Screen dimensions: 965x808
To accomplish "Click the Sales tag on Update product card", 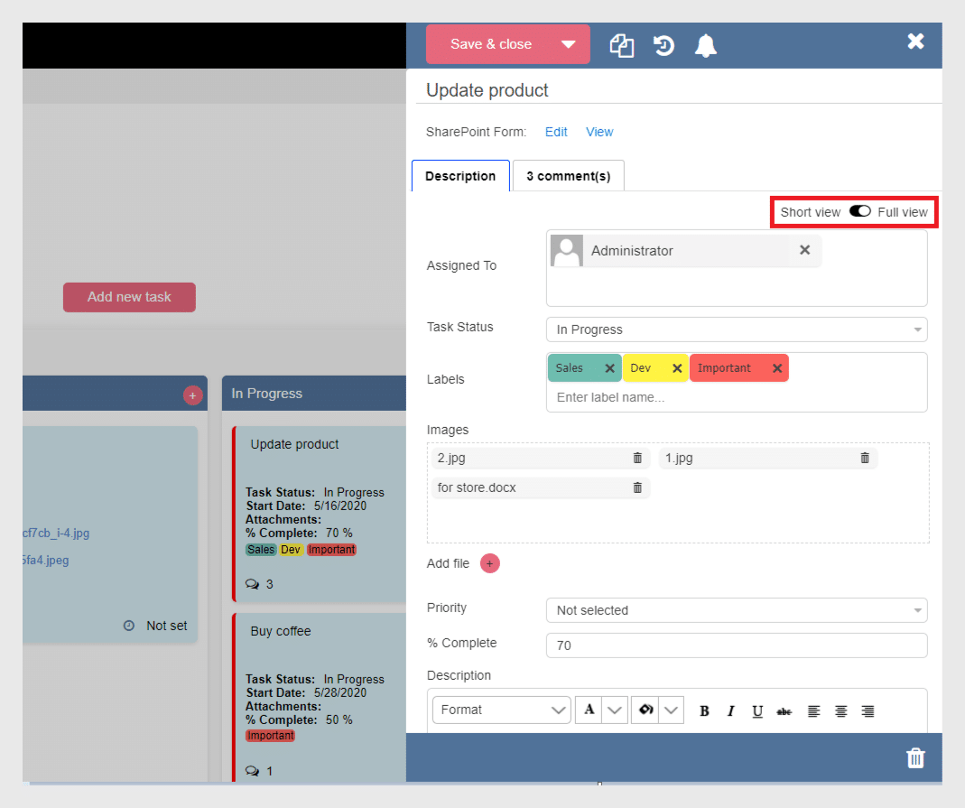I will (x=261, y=550).
